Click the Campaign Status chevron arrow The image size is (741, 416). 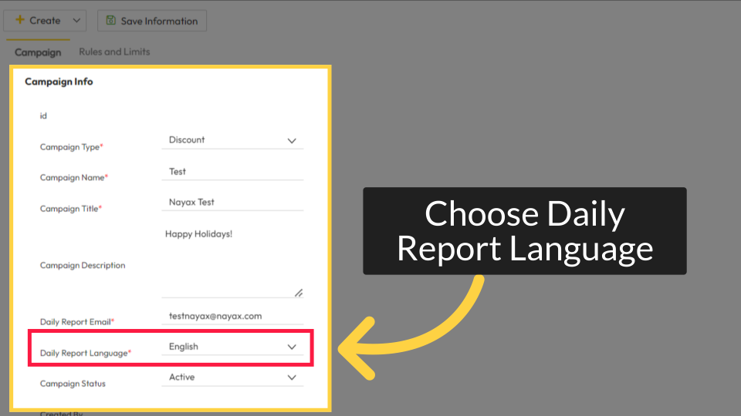tap(292, 377)
